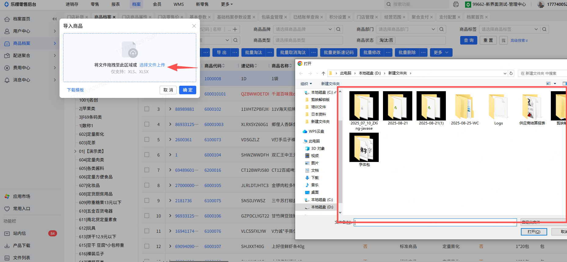Viewport: 567px width, 262px height.
Task: Click the printer icon in top bar
Action: pyautogui.click(x=456, y=4)
